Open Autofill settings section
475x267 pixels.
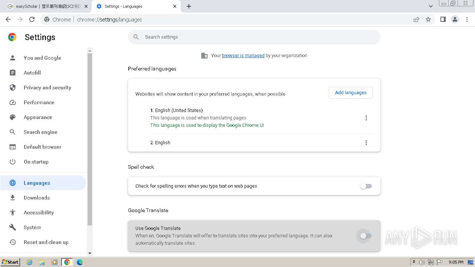(32, 73)
